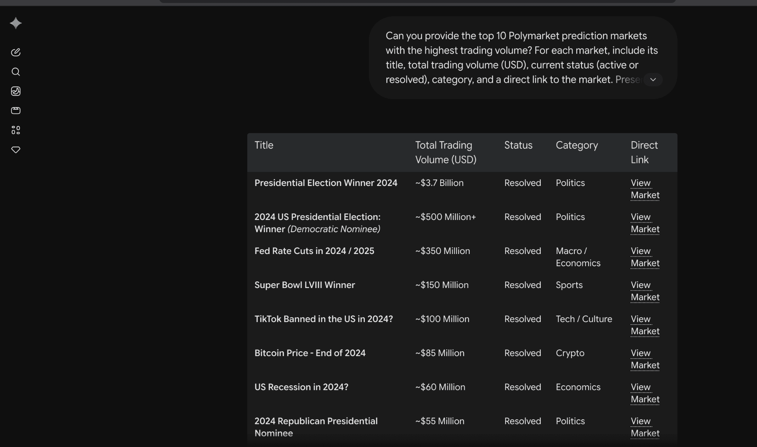
Task: Select the TikTok Banned in the US title
Action: [324, 319]
